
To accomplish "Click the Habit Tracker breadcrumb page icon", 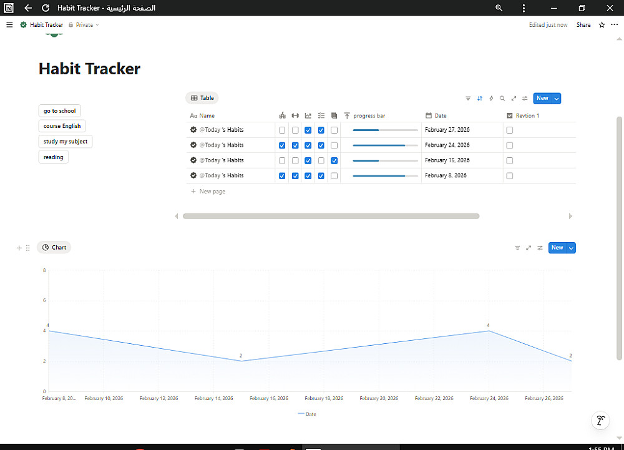I will [24, 25].
